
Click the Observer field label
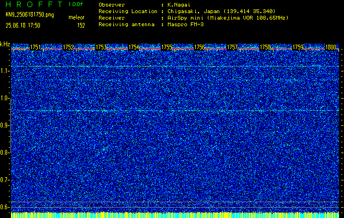(112, 5)
